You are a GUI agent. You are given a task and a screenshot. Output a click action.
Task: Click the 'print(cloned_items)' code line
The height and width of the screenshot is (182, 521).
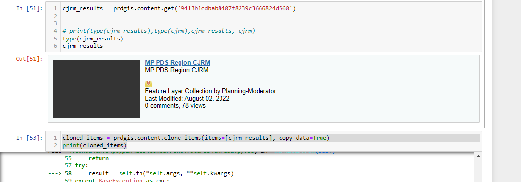(94, 145)
